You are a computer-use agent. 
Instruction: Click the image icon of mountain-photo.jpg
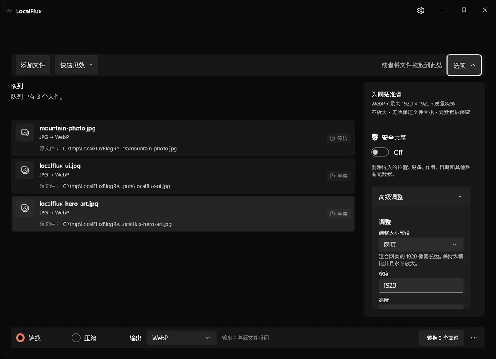(25, 132)
